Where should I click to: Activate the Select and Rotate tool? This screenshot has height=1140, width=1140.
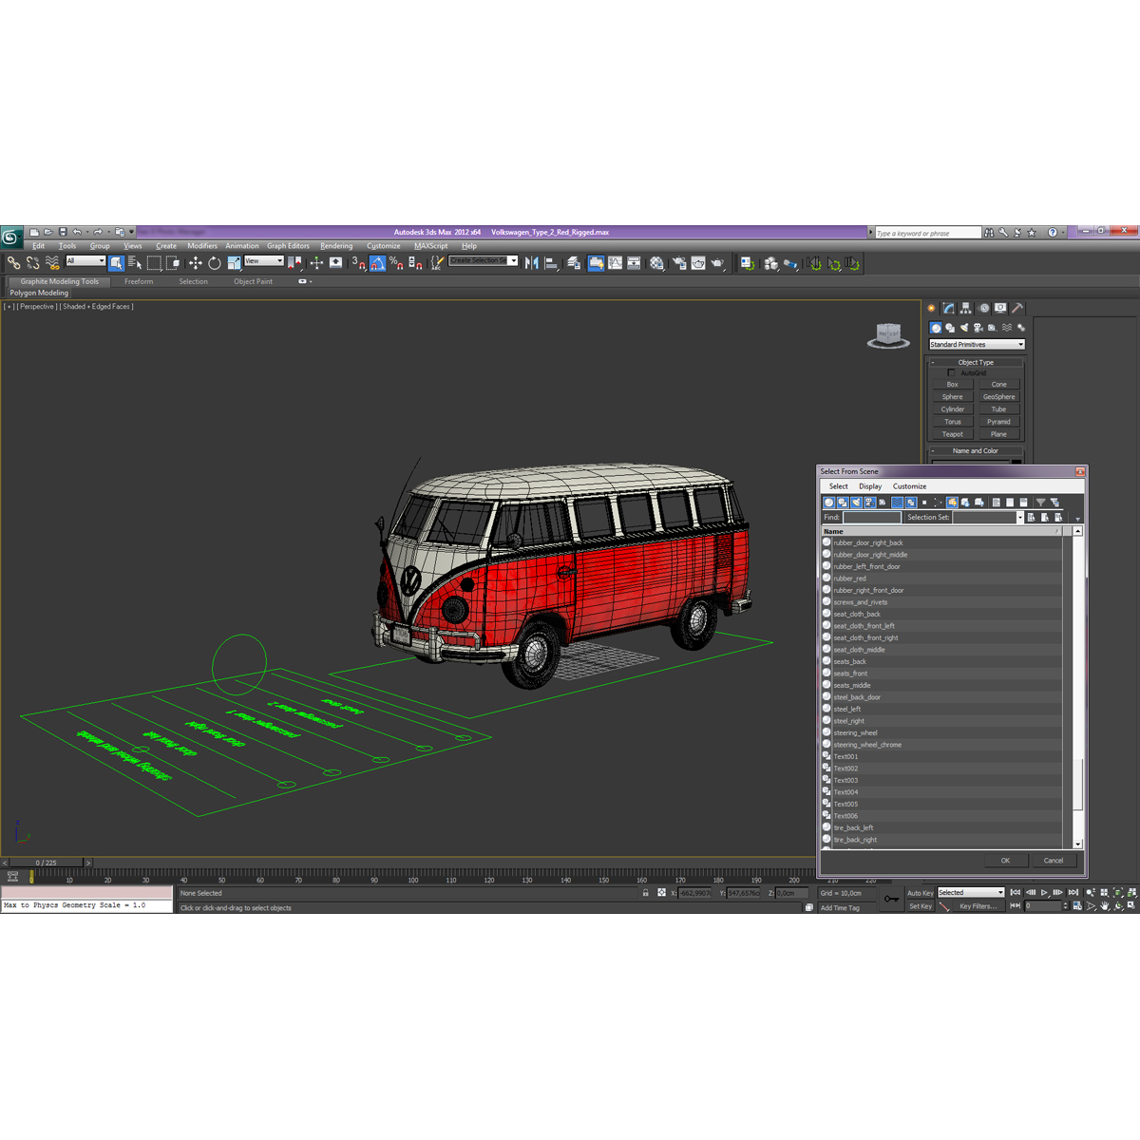(x=215, y=263)
